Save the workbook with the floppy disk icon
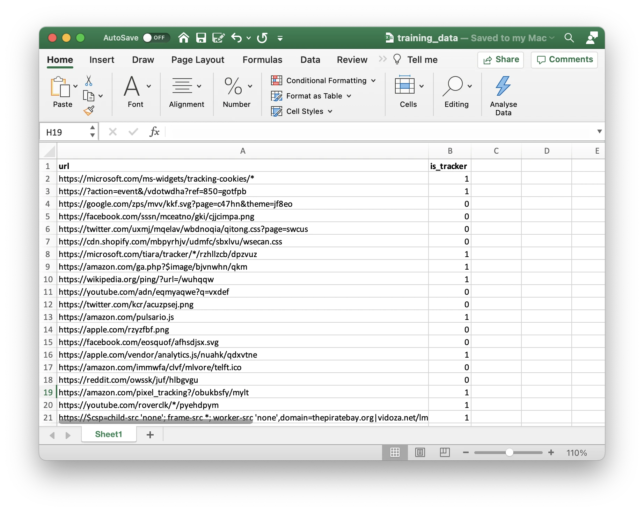 201,38
